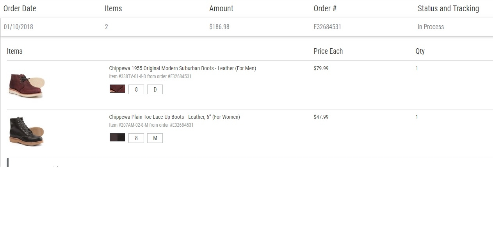Open the maroon Suburban Boots product thumbnail
The image size is (493, 231).
point(27,85)
